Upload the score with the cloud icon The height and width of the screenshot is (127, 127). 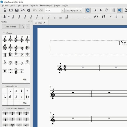pyautogui.click(x=23, y=10)
